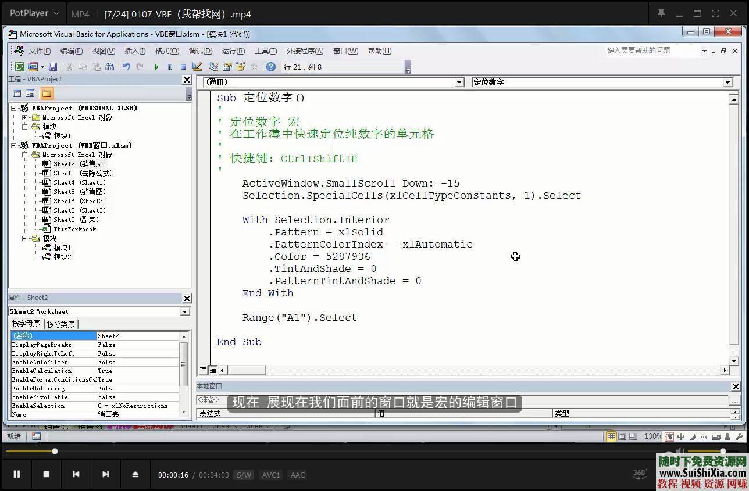Open the 调试(D) menu

click(x=200, y=51)
